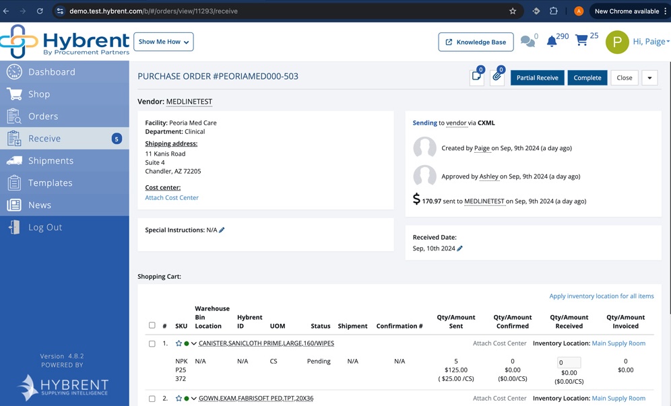This screenshot has height=406, width=671.
Task: Open the notifications bell icon
Action: (552, 41)
